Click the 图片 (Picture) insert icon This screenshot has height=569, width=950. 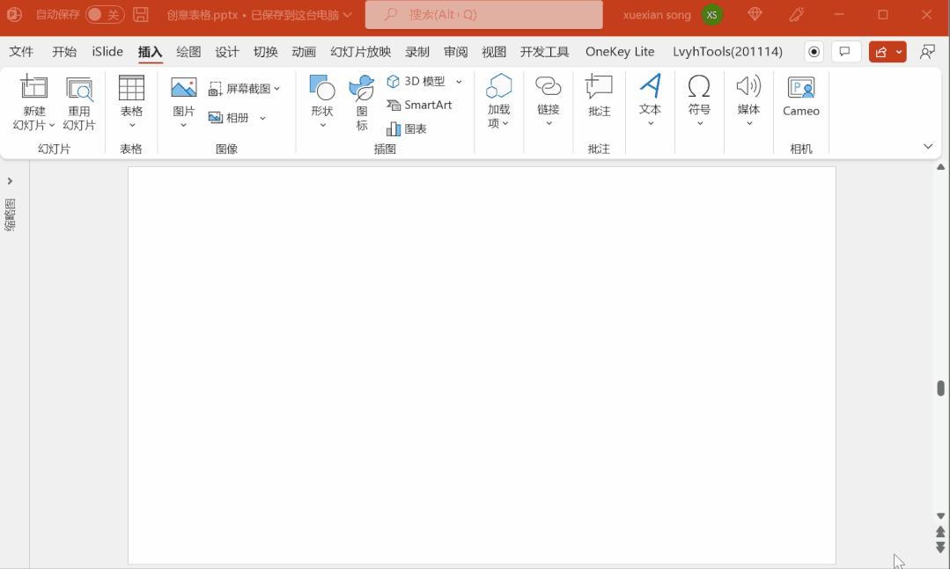point(183,88)
